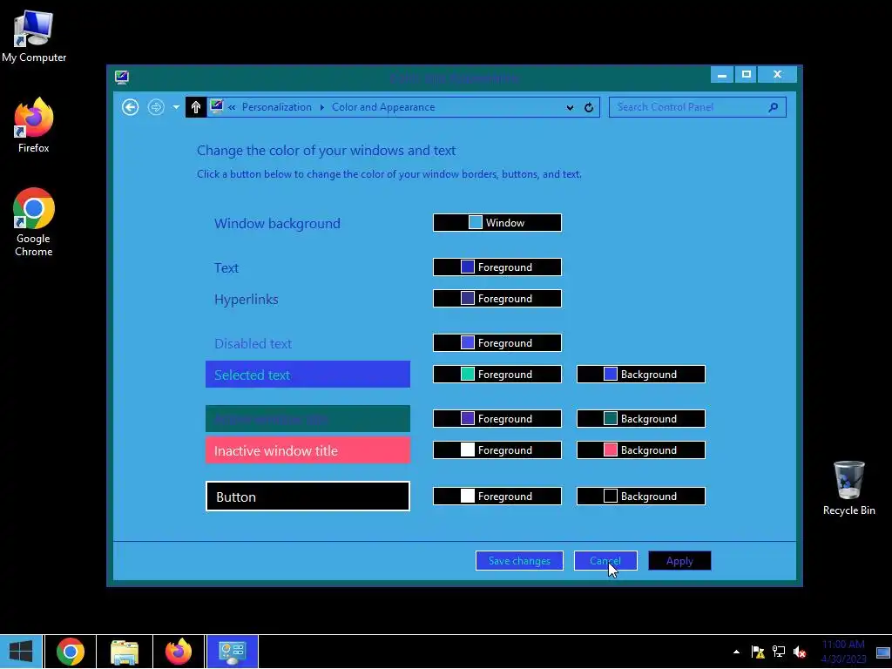Switch to Control Panel taskbar item
This screenshot has height=669, width=892.
(x=232, y=652)
